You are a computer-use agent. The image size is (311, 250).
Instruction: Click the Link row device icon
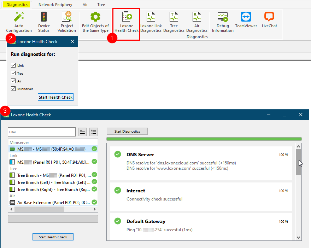(12, 162)
